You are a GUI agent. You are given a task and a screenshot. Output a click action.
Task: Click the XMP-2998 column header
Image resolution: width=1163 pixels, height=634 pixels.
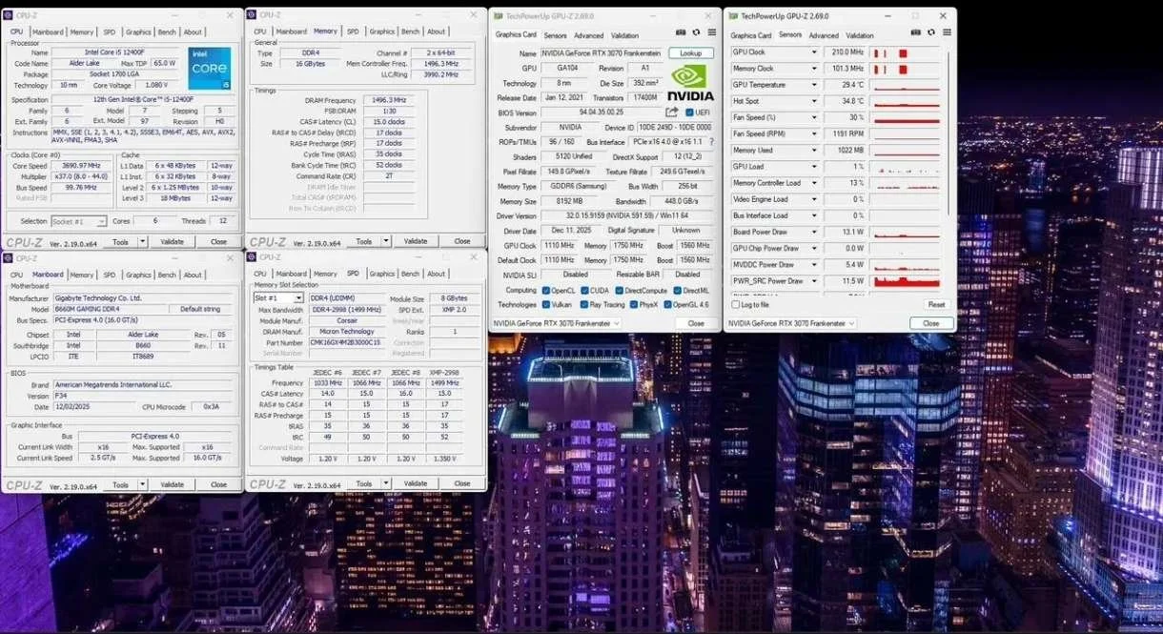point(442,374)
